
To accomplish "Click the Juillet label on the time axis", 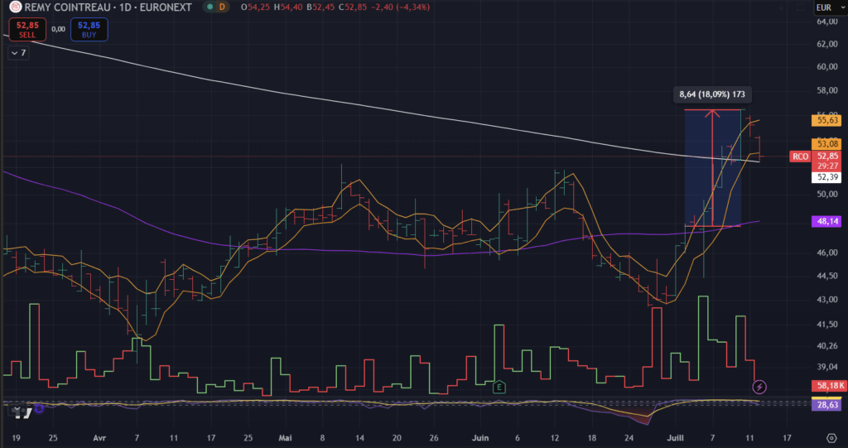I will [x=676, y=436].
